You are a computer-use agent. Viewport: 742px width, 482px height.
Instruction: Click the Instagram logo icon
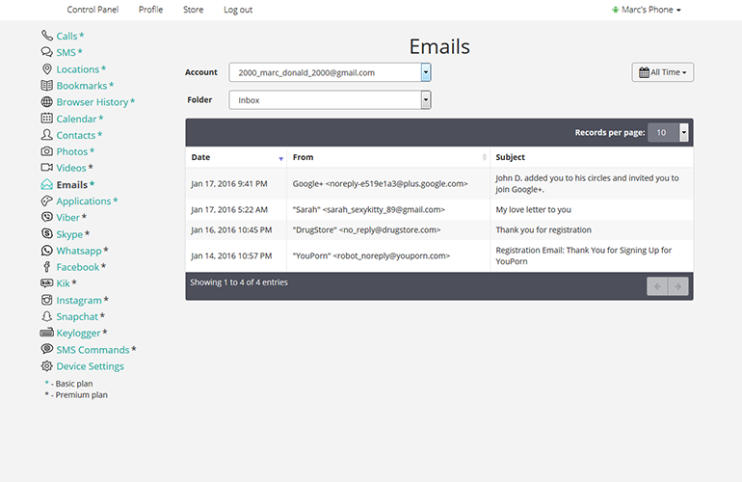click(x=47, y=300)
